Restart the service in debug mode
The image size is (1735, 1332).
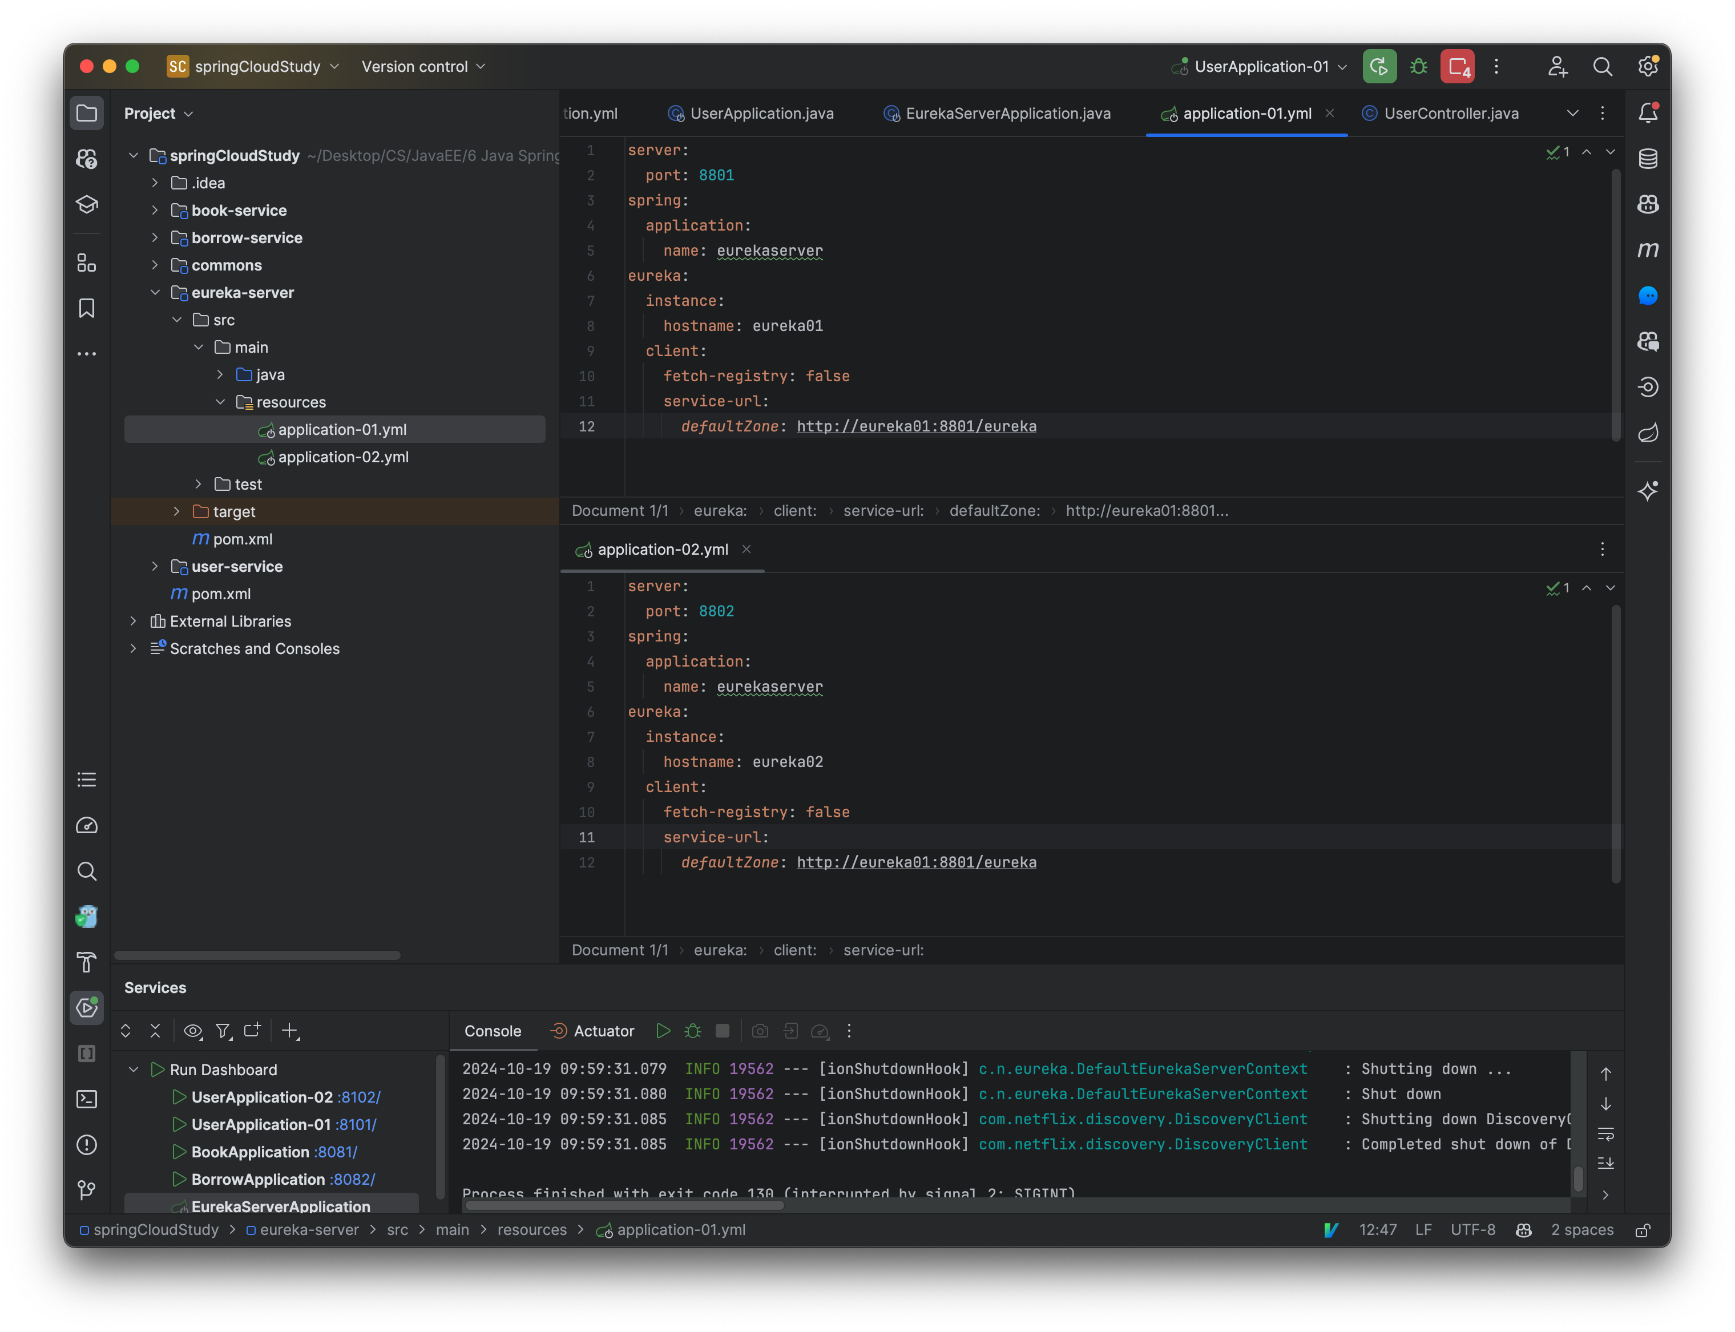(693, 1031)
